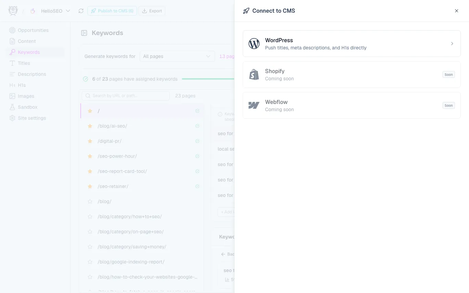Open the WordPress CMS connection option
Image resolution: width=469 pixels, height=293 pixels.
coord(352,44)
